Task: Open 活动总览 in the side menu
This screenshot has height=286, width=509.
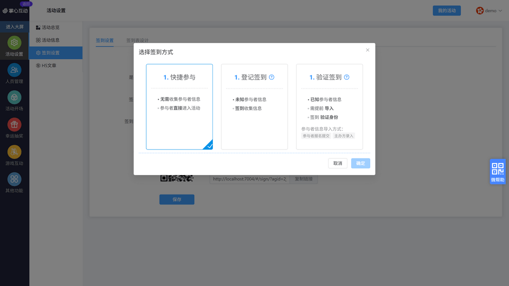Action: (56, 28)
